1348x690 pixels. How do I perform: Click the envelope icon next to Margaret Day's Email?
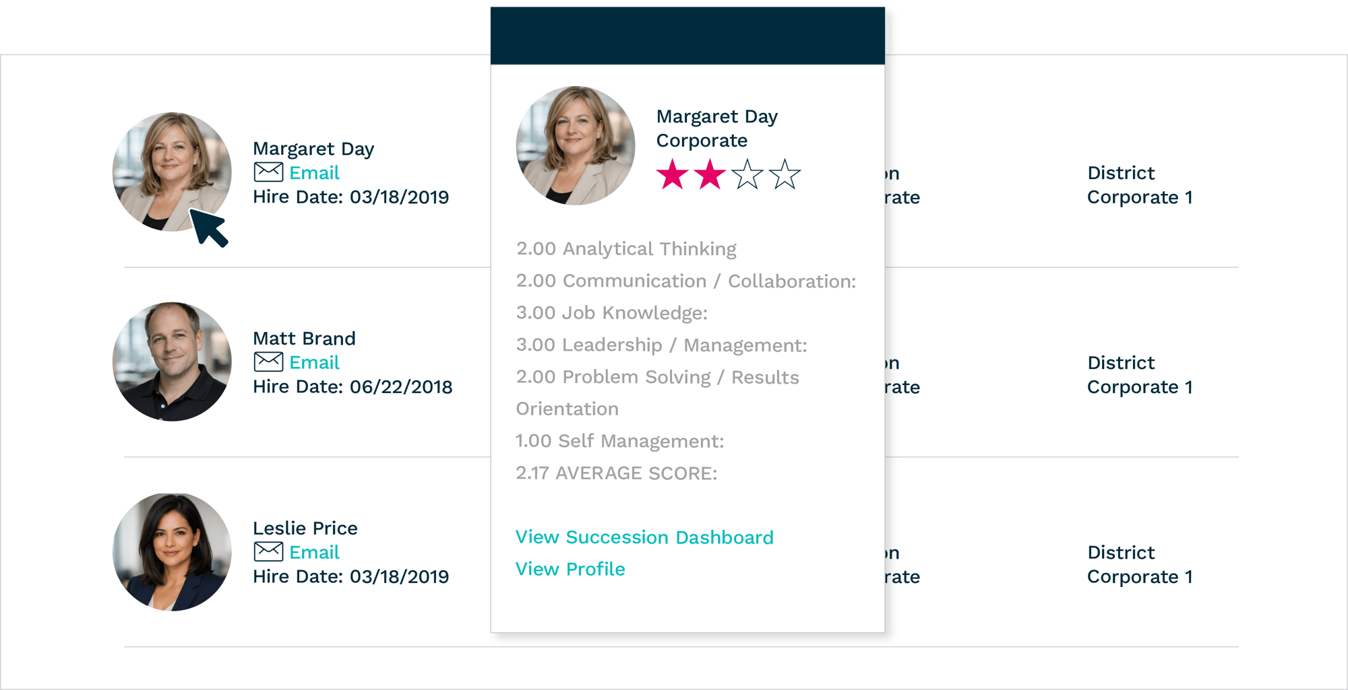click(x=268, y=172)
